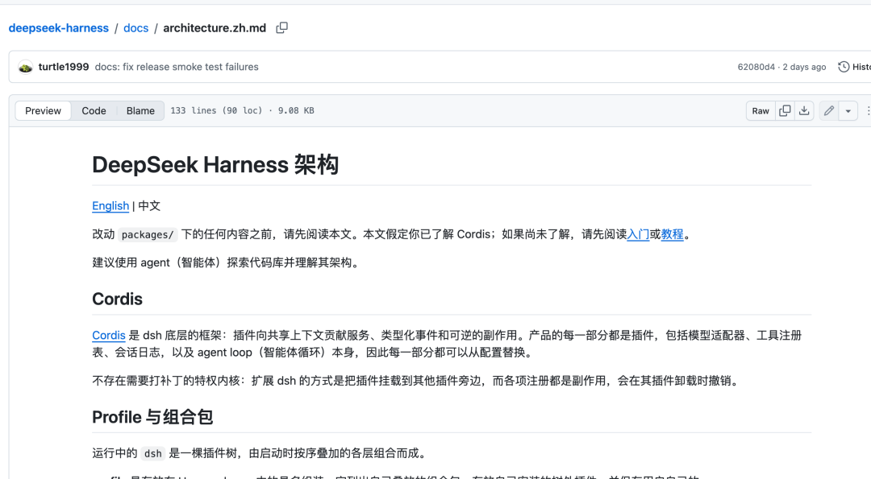Switch to Blame tab
The width and height of the screenshot is (871, 479).
click(x=140, y=111)
